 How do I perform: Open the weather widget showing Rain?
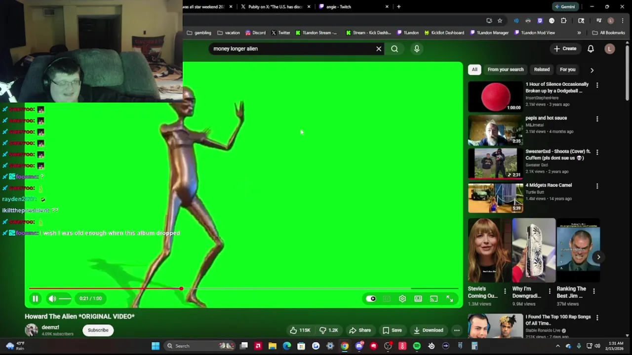pyautogui.click(x=15, y=346)
